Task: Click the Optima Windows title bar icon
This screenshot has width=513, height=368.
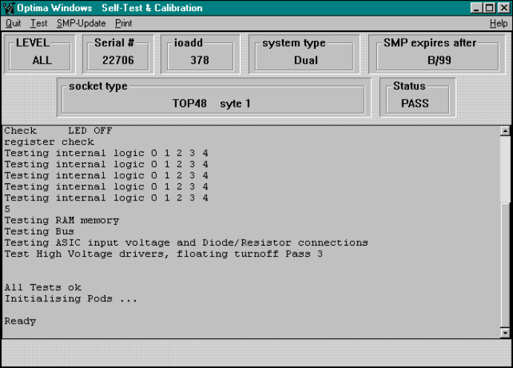Action: (8, 8)
